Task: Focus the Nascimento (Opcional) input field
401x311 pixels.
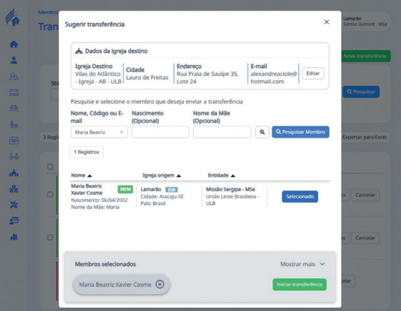Action: pos(160,132)
